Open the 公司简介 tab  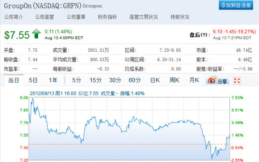point(14,17)
